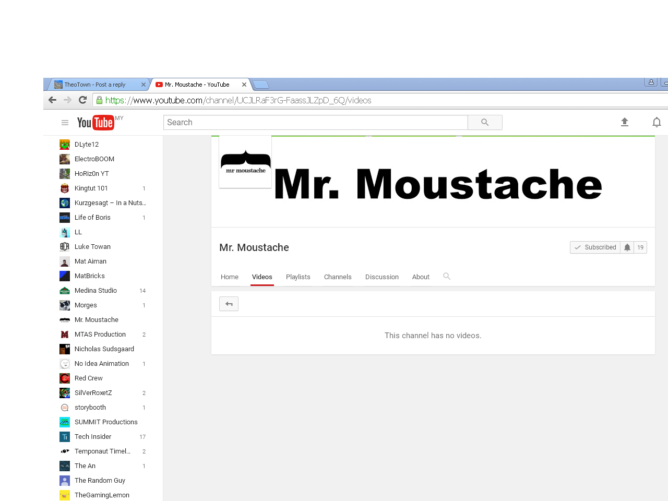
Task: Open the Playlists tab
Action: (298, 277)
